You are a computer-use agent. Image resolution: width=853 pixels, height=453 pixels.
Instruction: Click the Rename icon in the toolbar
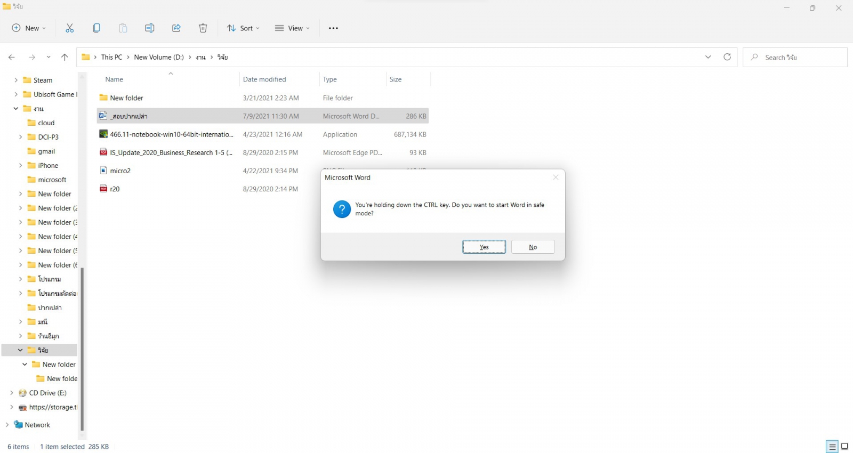coord(150,28)
